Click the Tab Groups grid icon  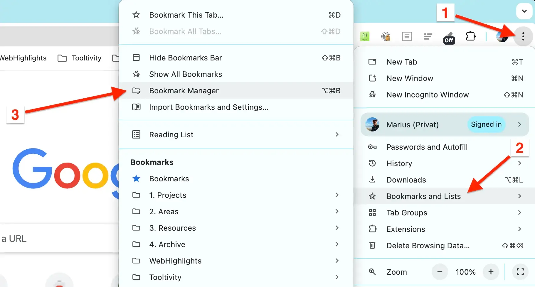[x=372, y=212]
